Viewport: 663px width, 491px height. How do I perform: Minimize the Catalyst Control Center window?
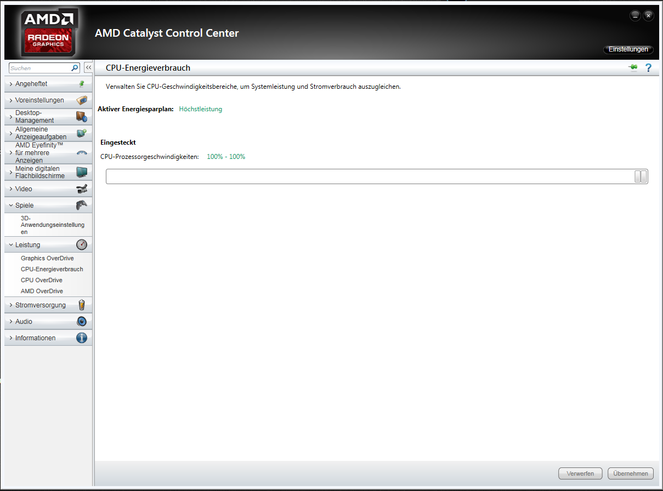click(x=635, y=16)
